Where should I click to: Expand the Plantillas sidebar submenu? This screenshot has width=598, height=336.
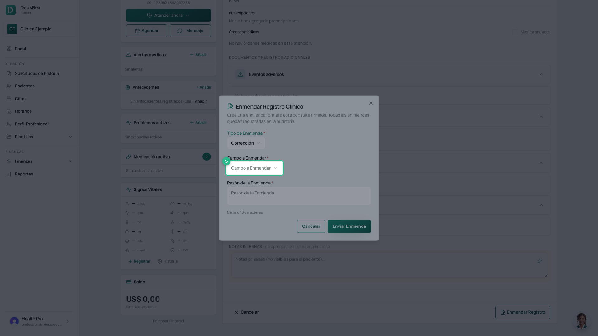70,137
